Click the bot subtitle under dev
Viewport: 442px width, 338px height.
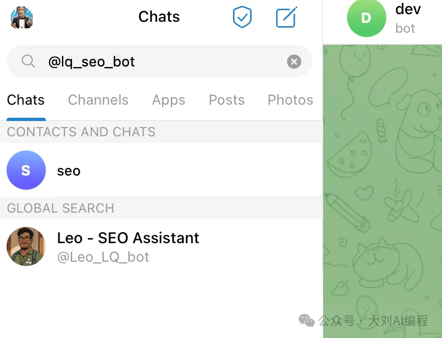(405, 28)
